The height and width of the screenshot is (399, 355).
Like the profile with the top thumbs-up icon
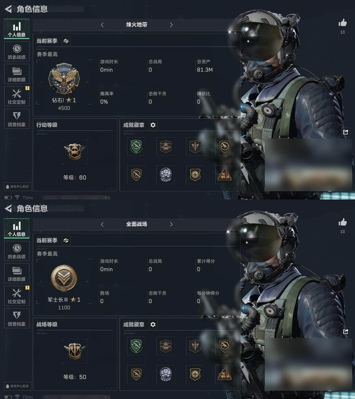[x=343, y=23]
